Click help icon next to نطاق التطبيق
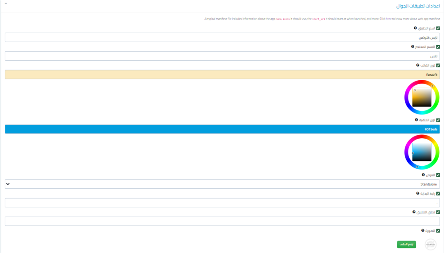Viewport: 444px width, 253px height. coord(414,212)
